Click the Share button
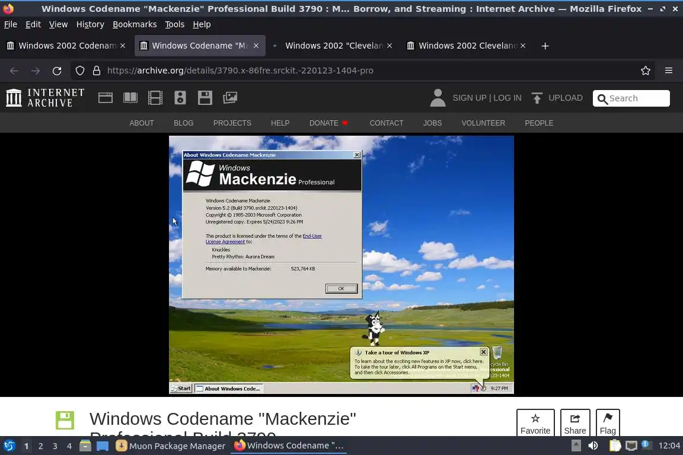 click(x=575, y=423)
